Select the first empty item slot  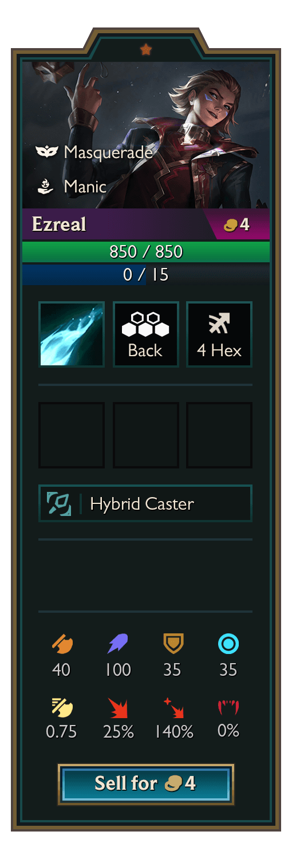(x=72, y=435)
